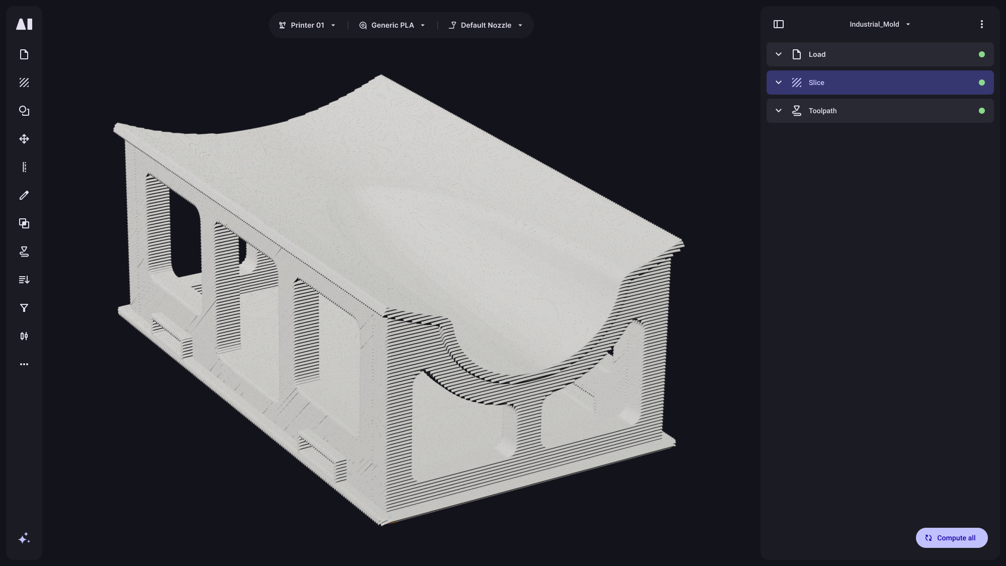Toggle the sidebar panel layout icon
Screen dimensions: 1006x566
[x=779, y=24]
